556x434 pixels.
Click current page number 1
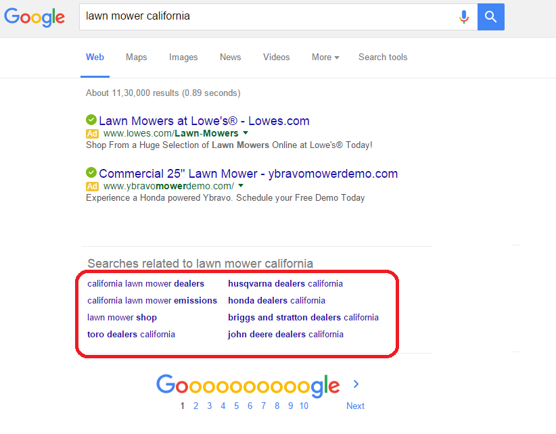point(182,406)
